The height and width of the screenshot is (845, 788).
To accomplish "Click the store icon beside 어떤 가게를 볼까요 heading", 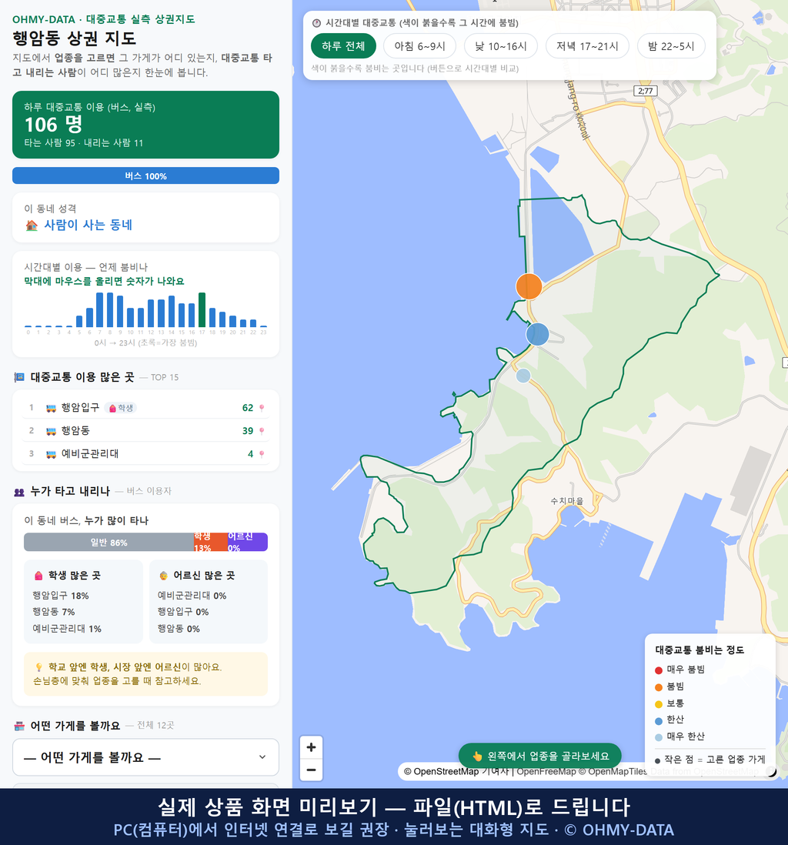I will click(19, 726).
